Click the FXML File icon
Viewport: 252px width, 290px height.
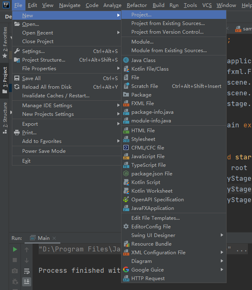point(126,104)
